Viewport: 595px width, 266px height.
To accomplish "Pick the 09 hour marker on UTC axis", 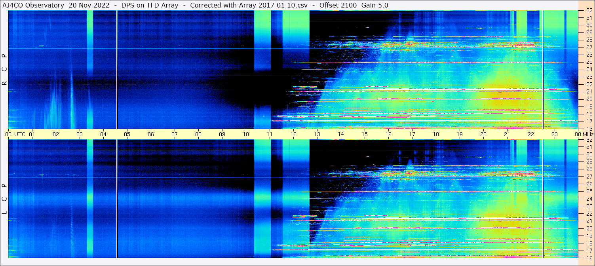I will pos(222,134).
